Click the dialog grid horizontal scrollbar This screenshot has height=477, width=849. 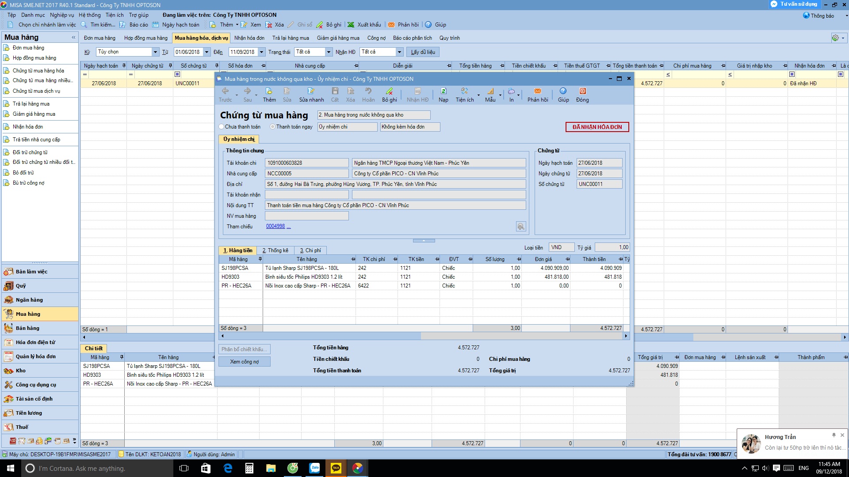coord(424,336)
